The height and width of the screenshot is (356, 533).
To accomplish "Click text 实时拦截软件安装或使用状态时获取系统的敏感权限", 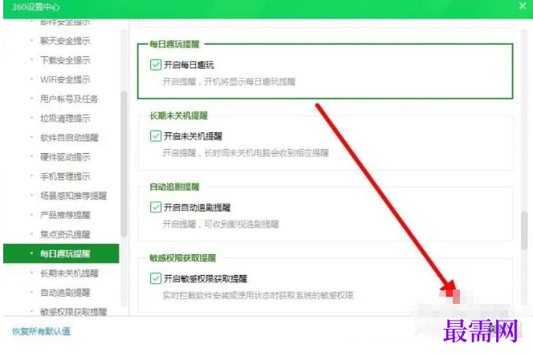I will pos(258,295).
